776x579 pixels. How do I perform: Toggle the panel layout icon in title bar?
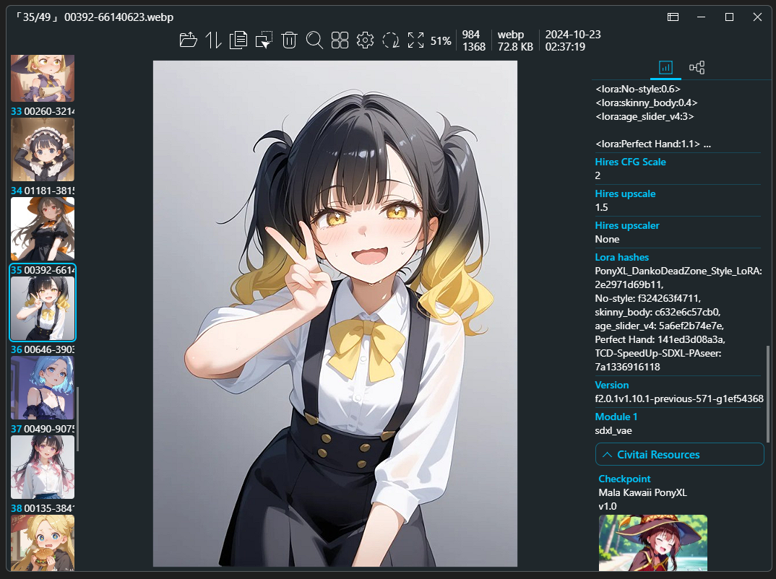click(673, 17)
